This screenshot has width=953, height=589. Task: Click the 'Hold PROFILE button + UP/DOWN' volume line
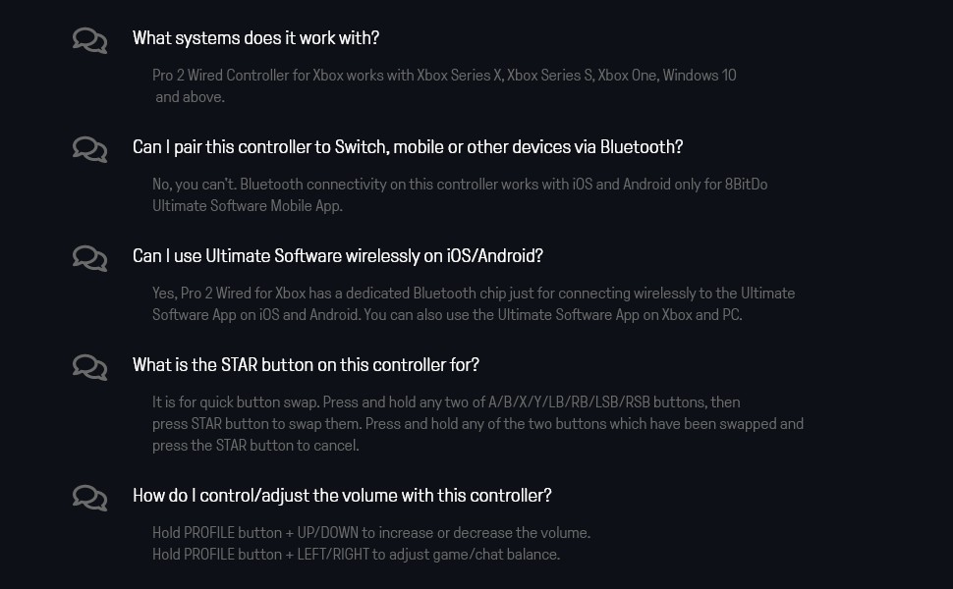tap(370, 533)
